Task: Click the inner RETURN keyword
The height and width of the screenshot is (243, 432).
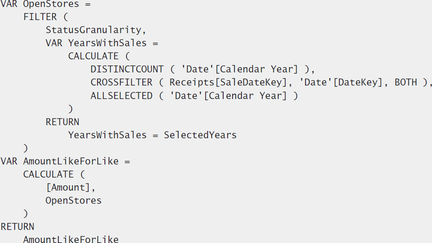Action: tap(62, 122)
